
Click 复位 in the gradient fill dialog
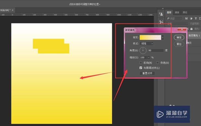[x=179, y=44]
